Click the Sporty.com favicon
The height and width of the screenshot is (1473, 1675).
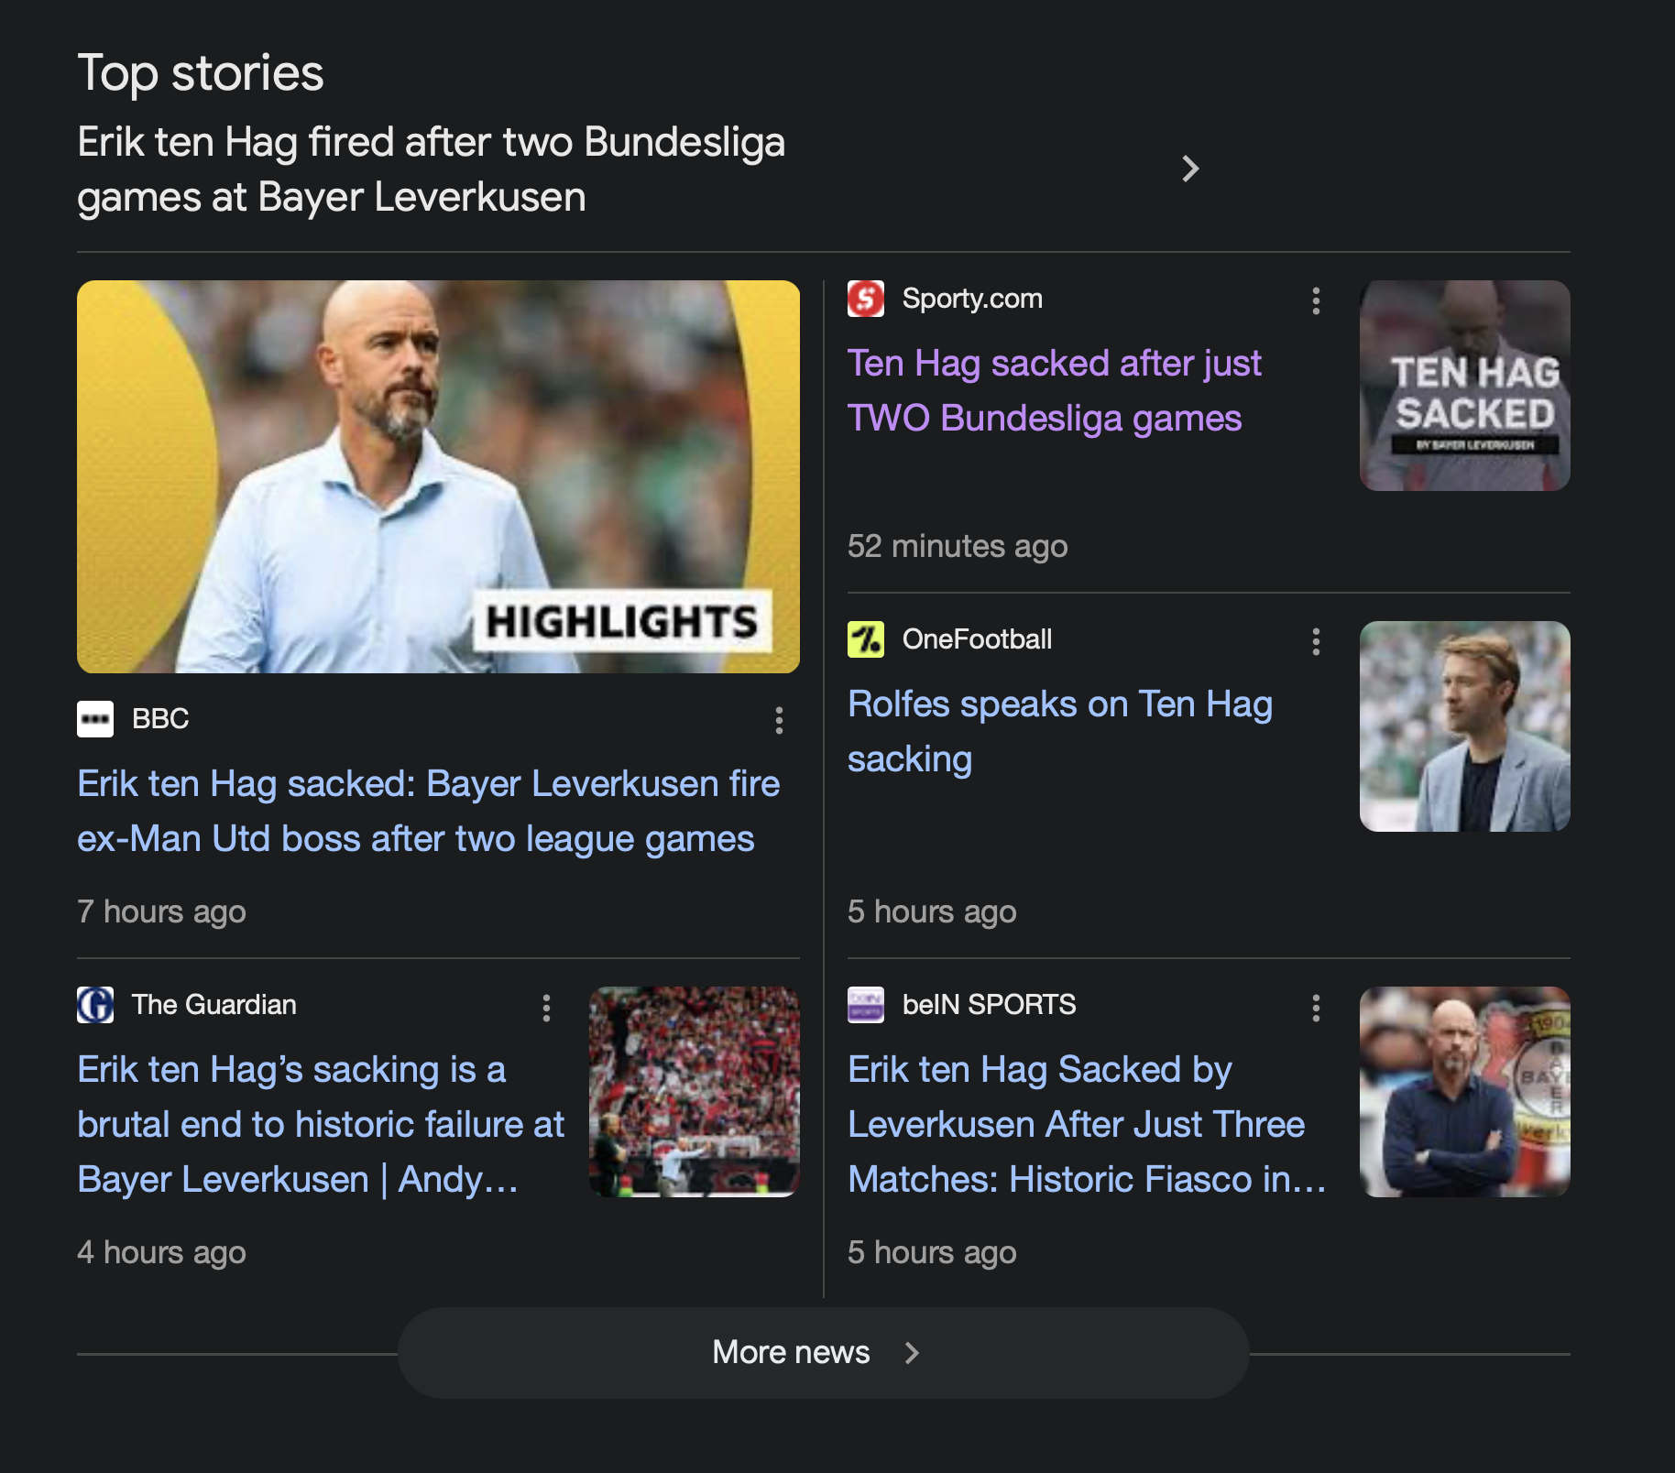pos(866,299)
